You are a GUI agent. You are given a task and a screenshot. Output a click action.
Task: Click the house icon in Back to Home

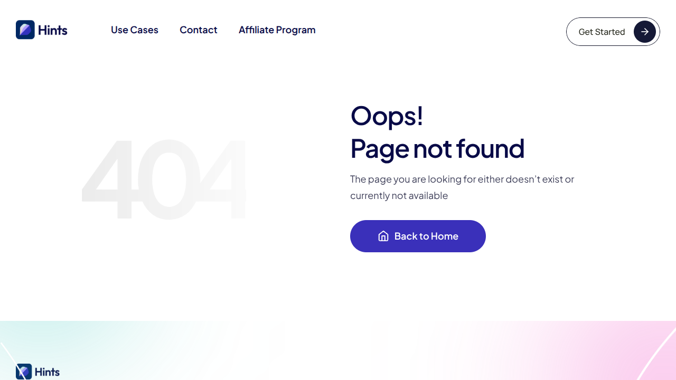(383, 236)
